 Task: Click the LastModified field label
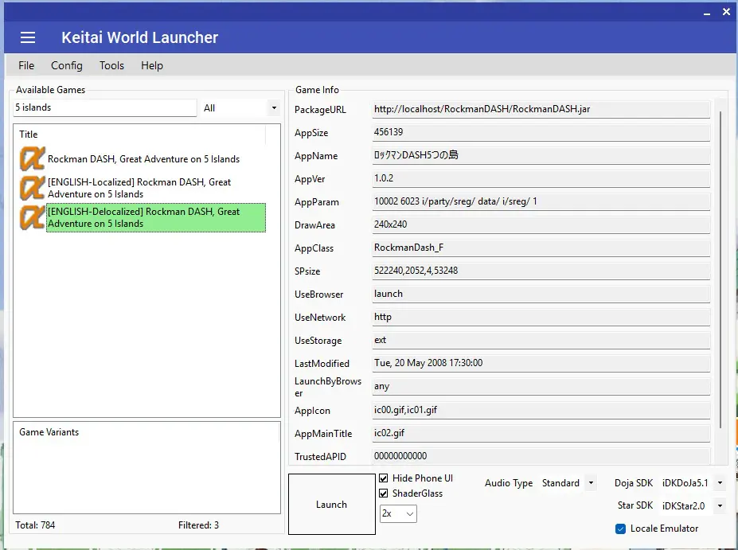point(322,363)
